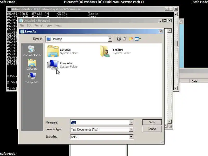Open Notepad's Help menu

[x=58, y=25]
